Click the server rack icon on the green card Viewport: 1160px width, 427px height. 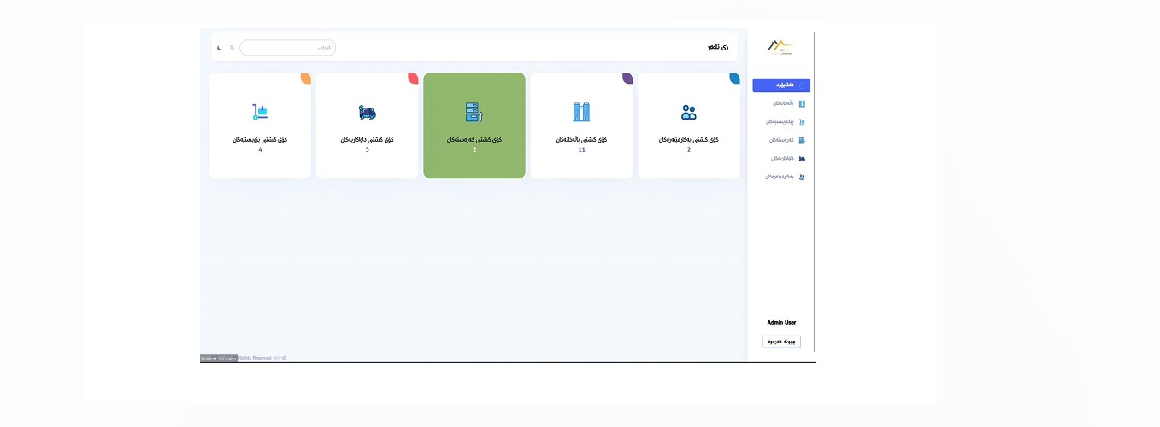pos(474,112)
